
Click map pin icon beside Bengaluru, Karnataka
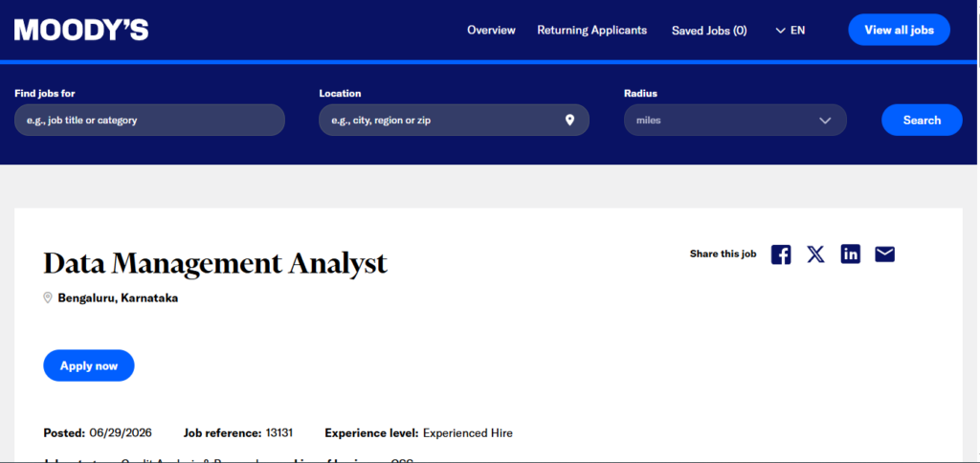click(x=48, y=298)
